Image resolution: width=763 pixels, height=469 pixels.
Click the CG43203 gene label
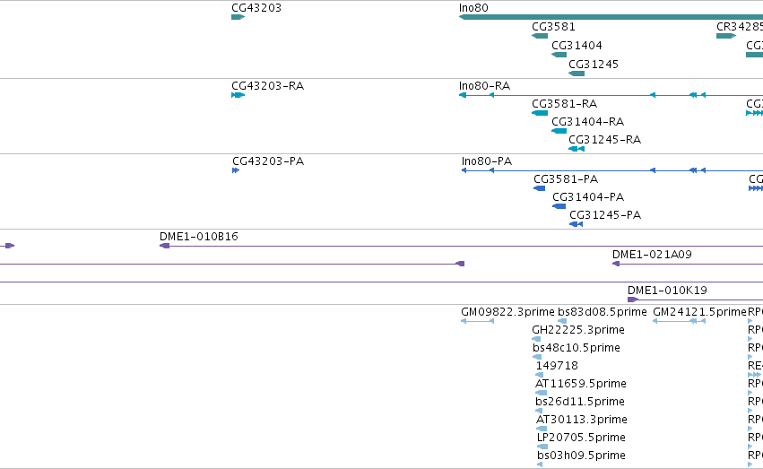(x=256, y=8)
